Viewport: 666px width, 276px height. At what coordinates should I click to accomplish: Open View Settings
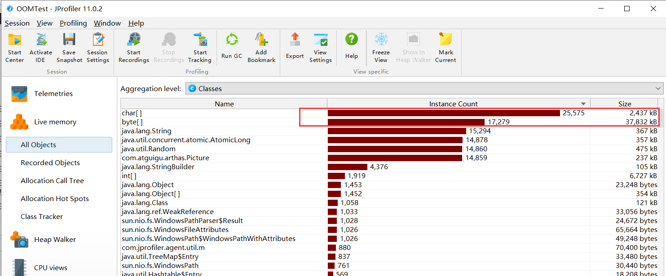click(320, 48)
